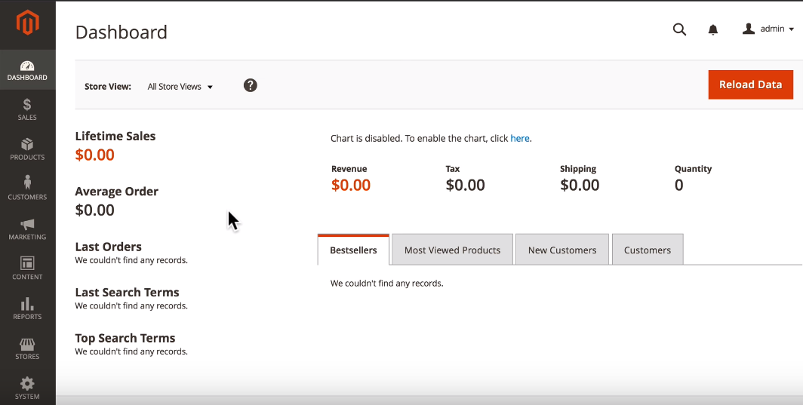
Task: Select the Bestsellers tab
Action: pyautogui.click(x=353, y=250)
